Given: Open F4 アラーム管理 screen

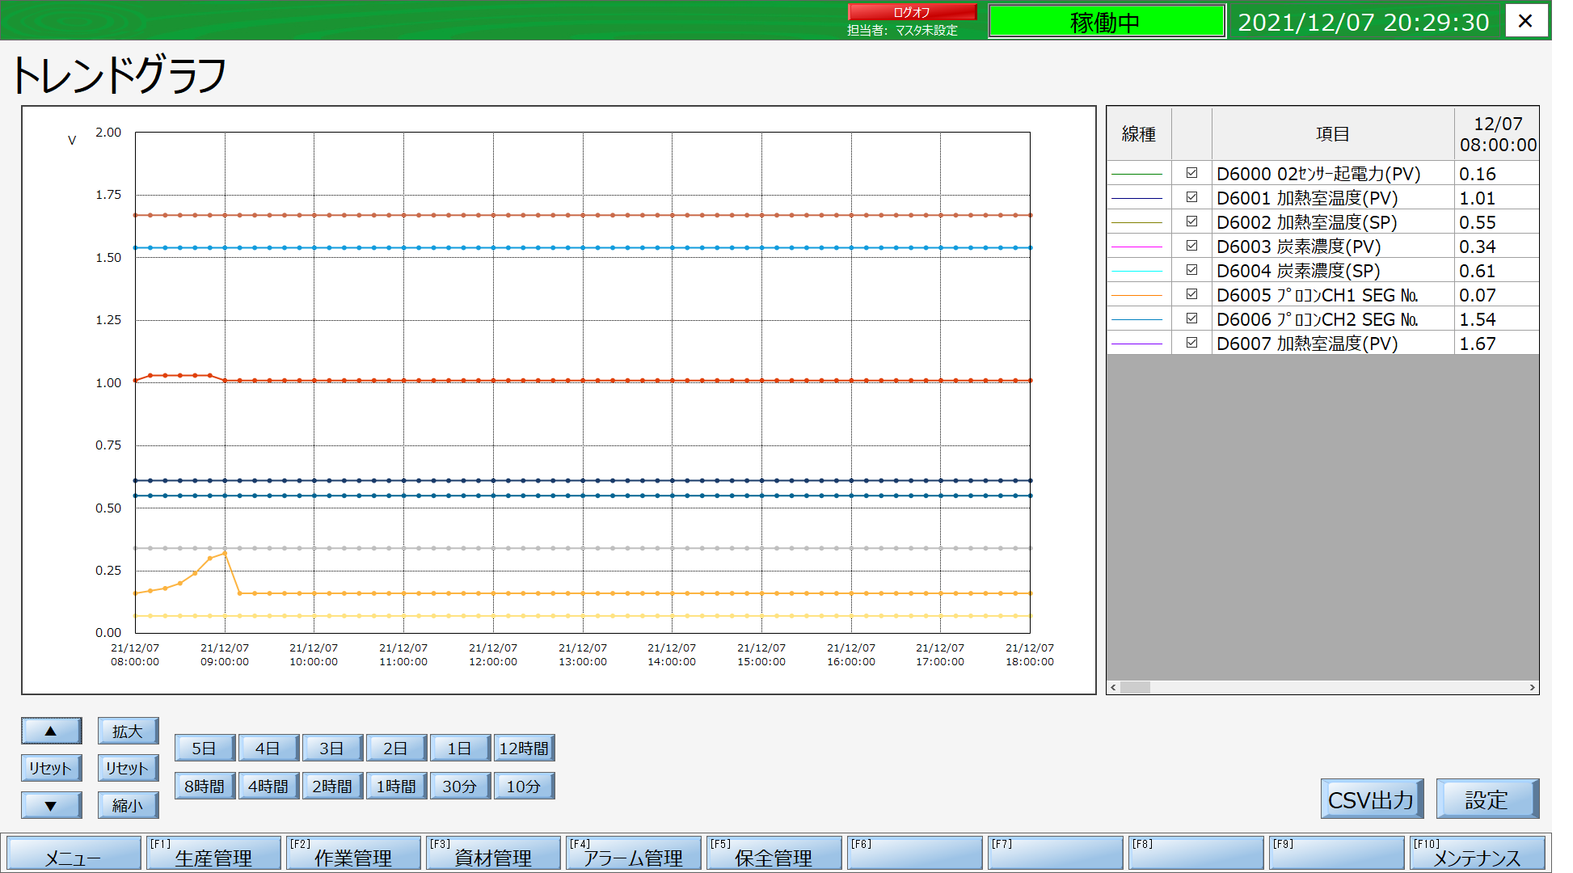Looking at the screenshot, I should coord(634,854).
